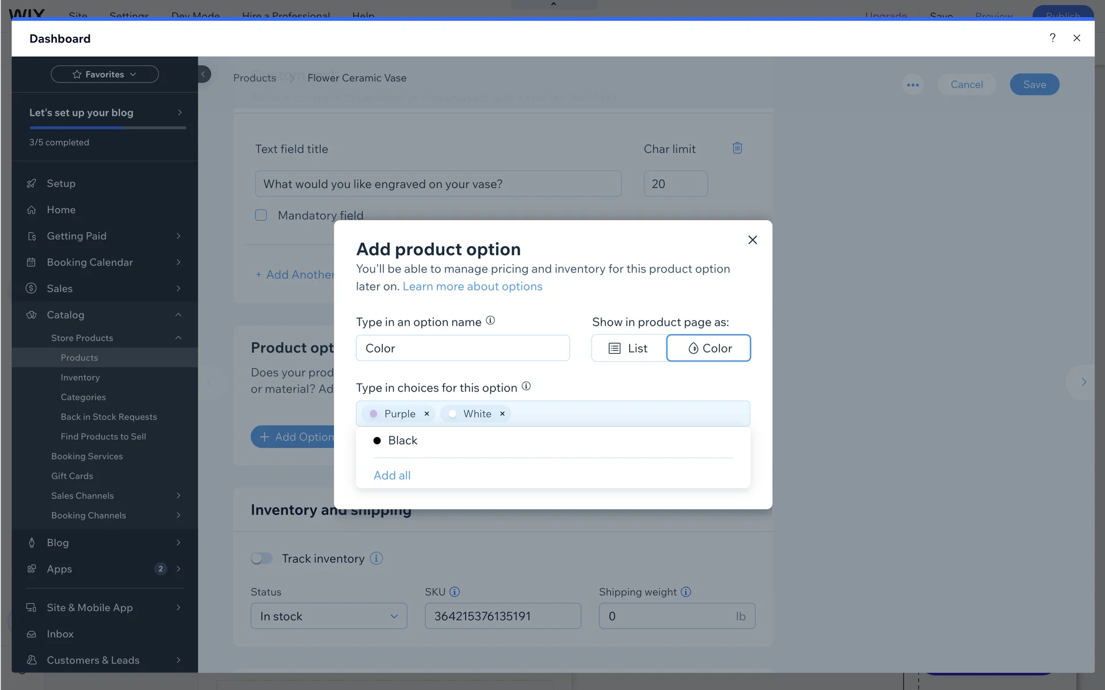
Task: Click Learn more about options link
Action: click(472, 286)
